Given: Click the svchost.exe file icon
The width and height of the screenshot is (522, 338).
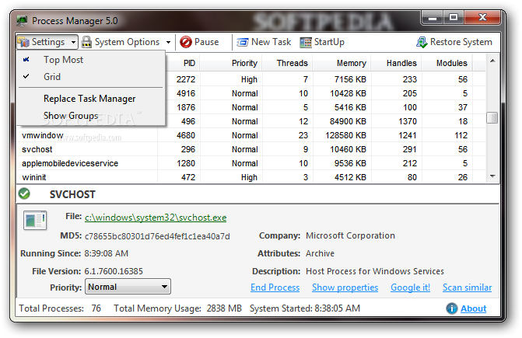Looking at the screenshot, I should tap(35, 220).
